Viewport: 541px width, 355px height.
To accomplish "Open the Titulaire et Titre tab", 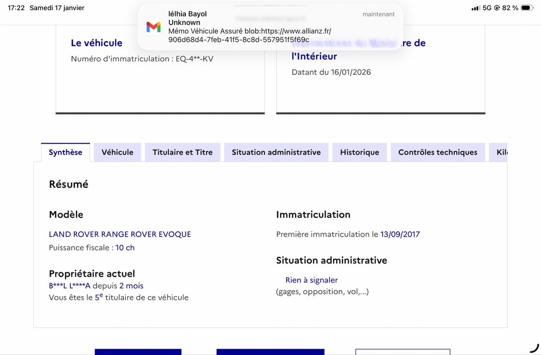I will pyautogui.click(x=183, y=152).
